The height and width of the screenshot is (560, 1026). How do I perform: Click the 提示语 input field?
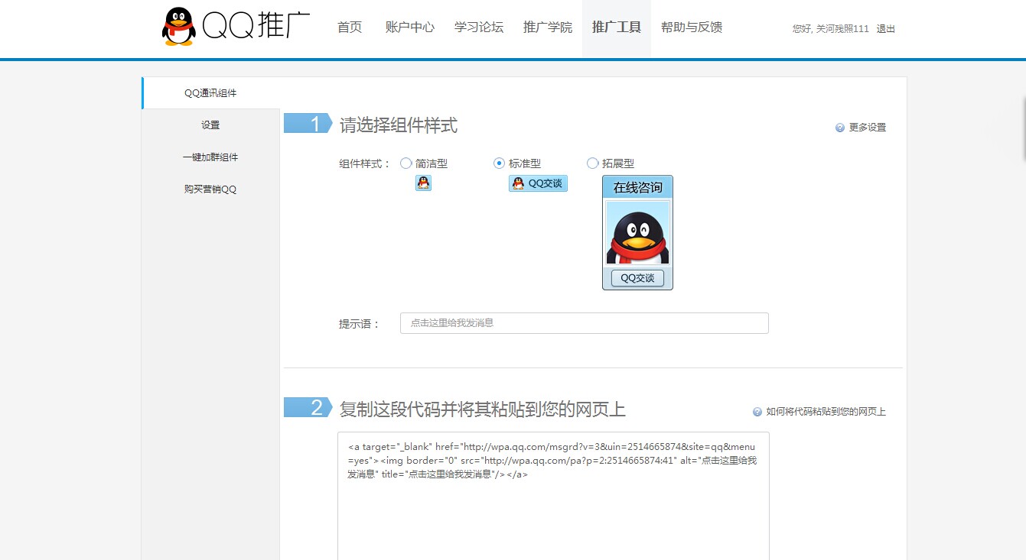(x=585, y=323)
